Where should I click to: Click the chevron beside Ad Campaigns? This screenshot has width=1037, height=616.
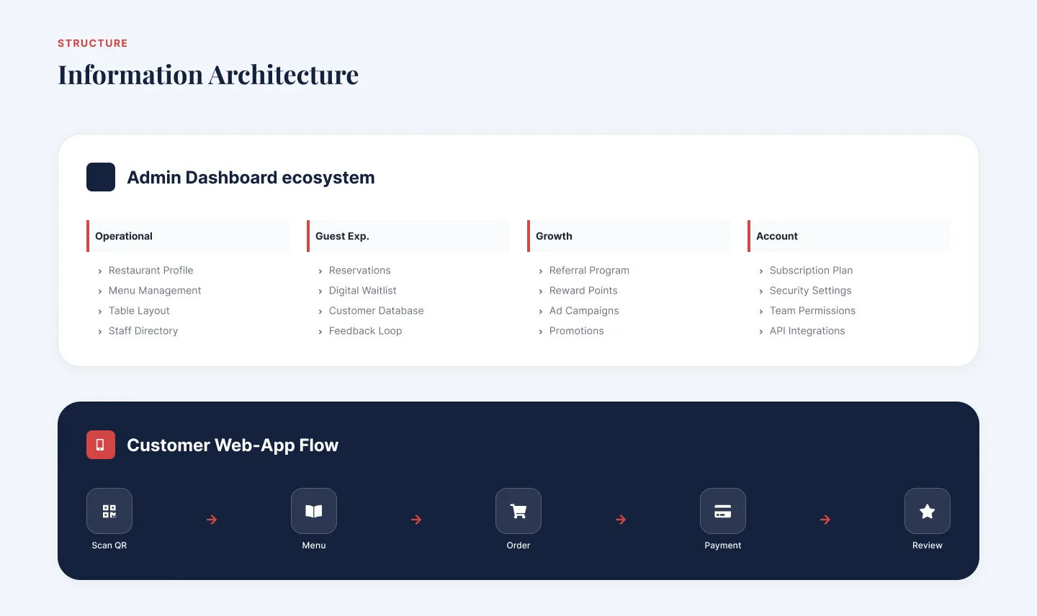[x=541, y=312]
